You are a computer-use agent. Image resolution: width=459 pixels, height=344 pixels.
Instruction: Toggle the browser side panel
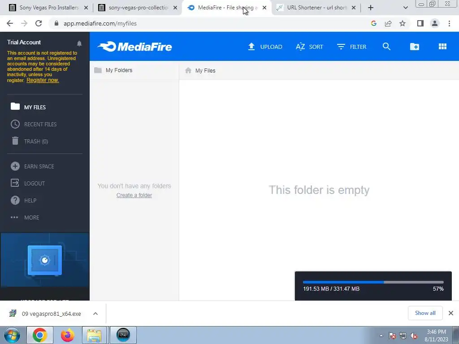[420, 23]
